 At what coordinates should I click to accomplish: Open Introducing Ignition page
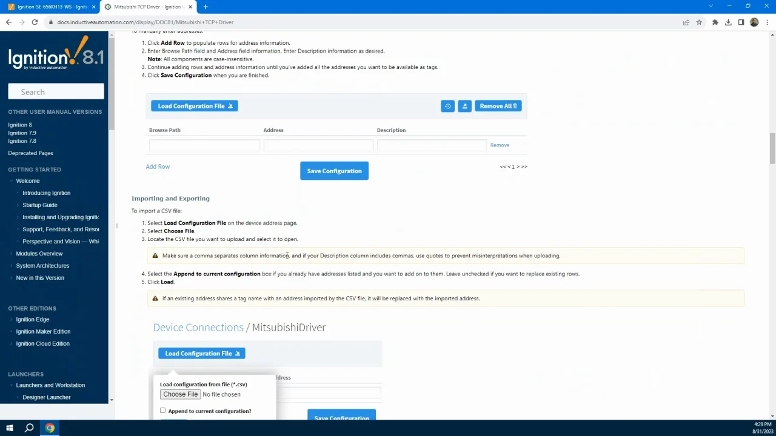click(46, 193)
